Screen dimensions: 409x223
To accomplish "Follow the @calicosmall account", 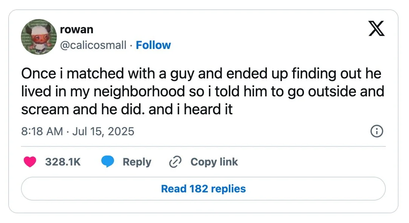I will tap(153, 45).
